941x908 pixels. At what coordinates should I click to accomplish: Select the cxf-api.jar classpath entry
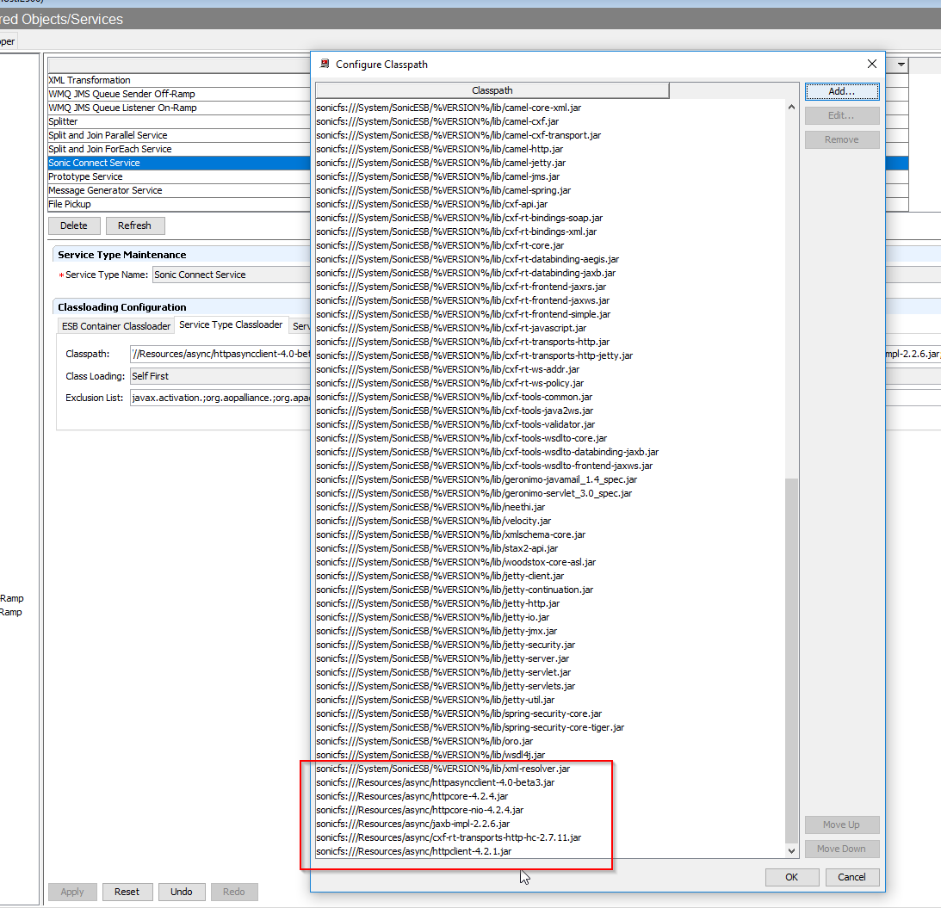coord(432,204)
